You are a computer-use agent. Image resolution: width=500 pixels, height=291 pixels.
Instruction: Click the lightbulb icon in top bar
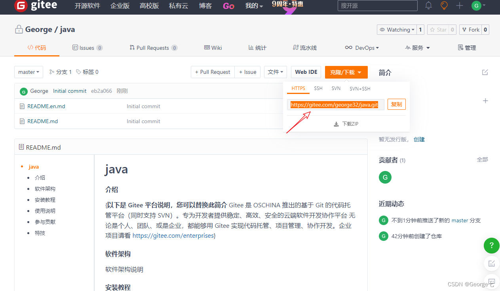444,6
